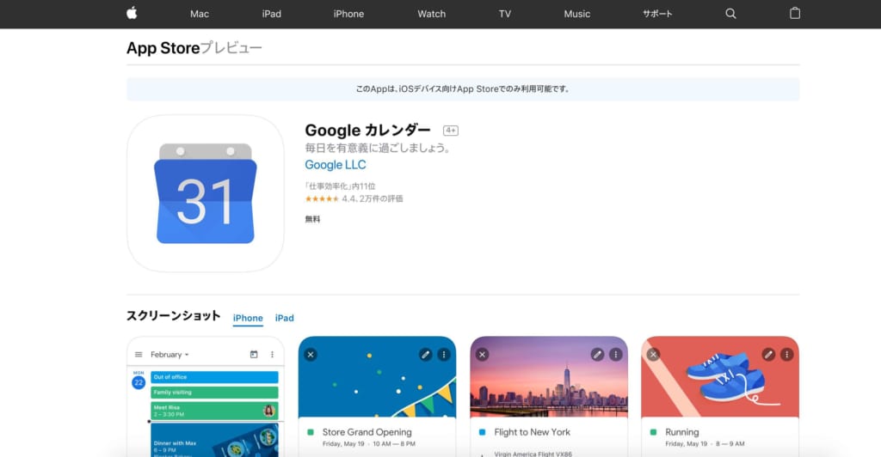Open the Watch menu
Screen dimensions: 881x457
pyautogui.click(x=432, y=14)
